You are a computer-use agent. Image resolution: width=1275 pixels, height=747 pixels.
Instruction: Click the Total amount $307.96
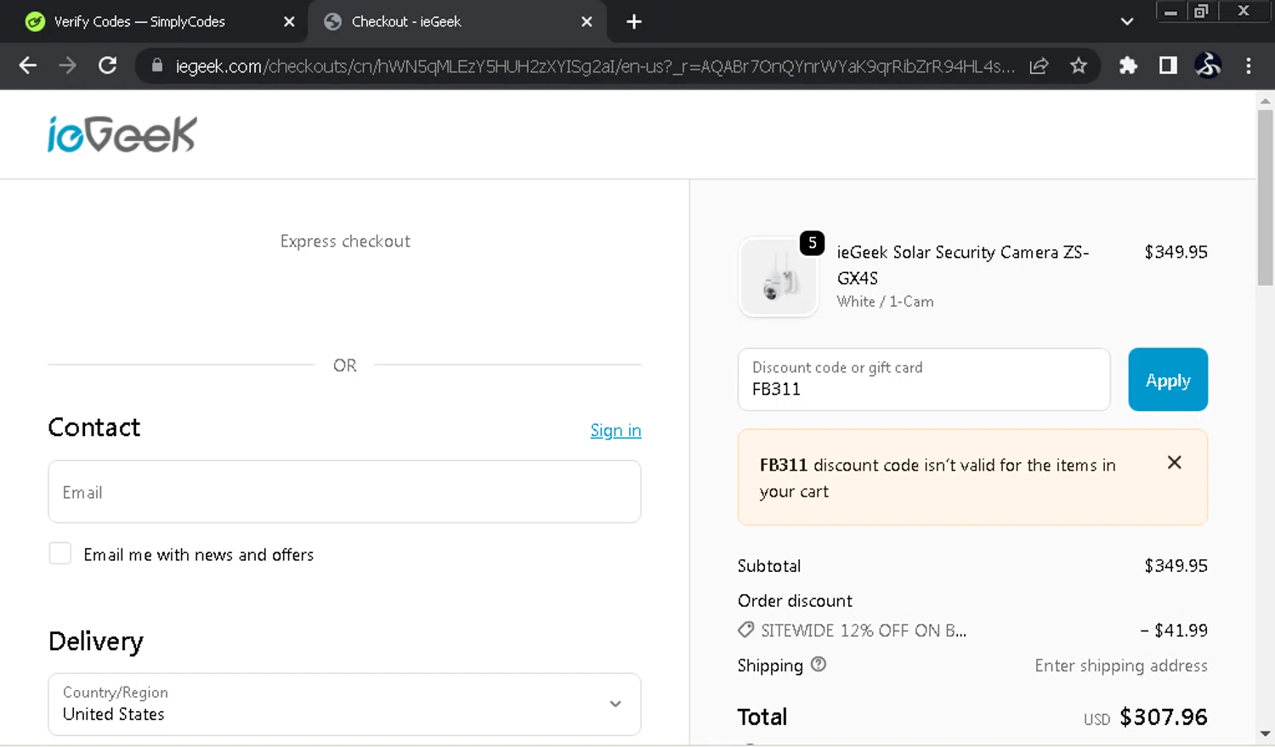click(x=1164, y=717)
